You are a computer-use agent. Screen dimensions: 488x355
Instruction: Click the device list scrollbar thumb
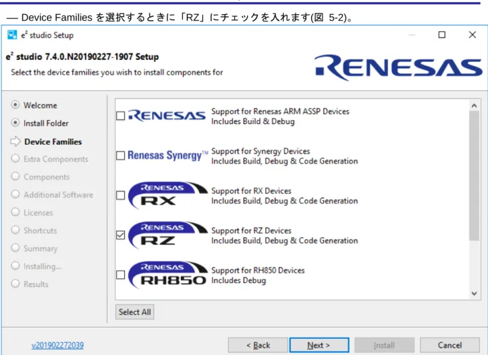click(x=474, y=176)
